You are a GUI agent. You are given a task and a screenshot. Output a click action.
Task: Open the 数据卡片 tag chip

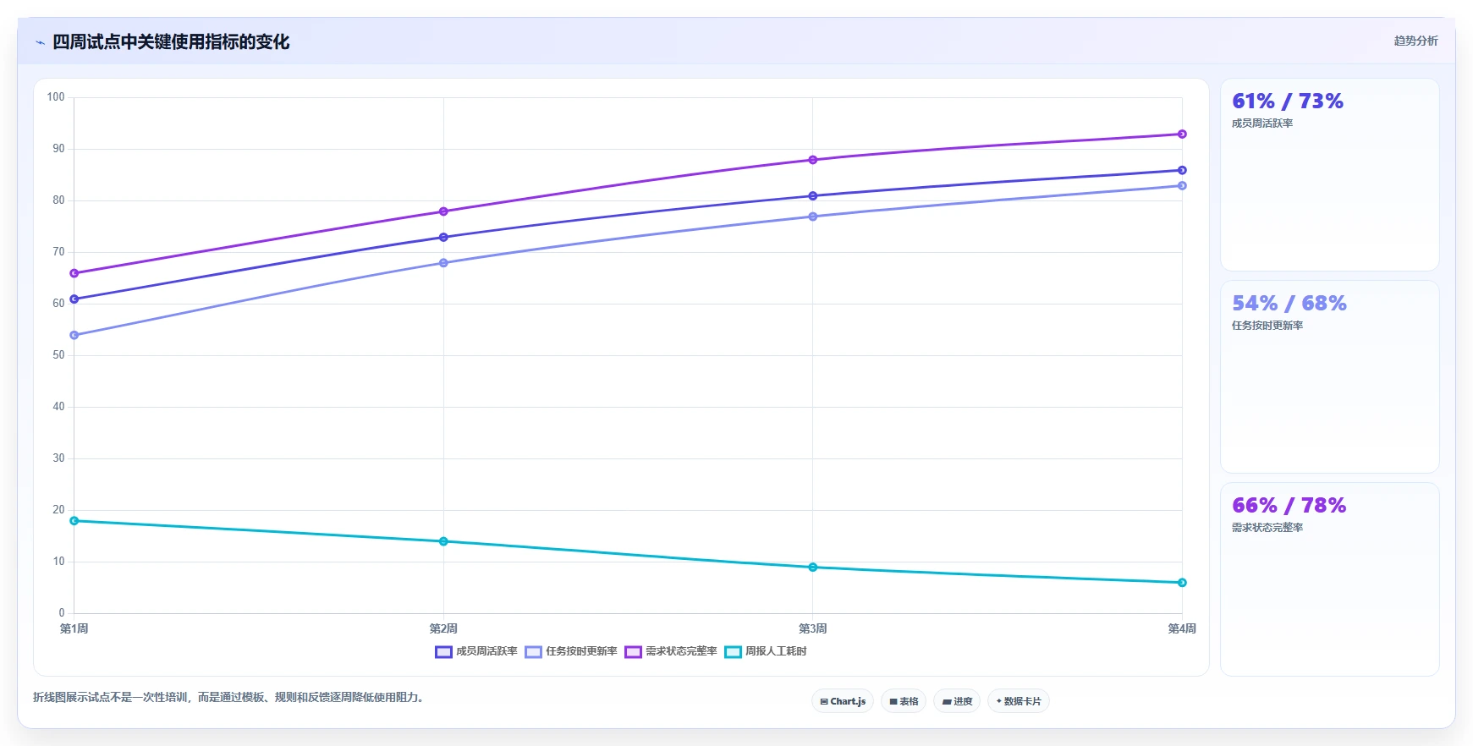tap(1019, 701)
